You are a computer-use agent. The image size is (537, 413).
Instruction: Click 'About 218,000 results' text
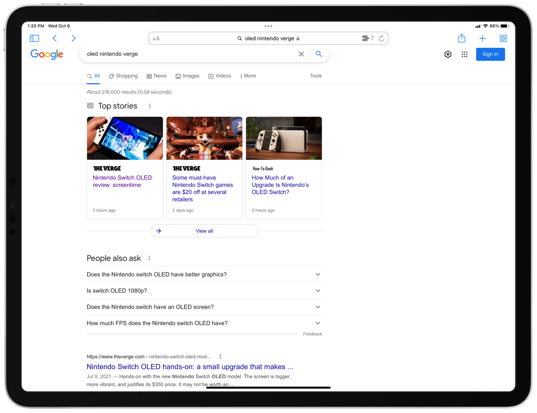point(129,92)
